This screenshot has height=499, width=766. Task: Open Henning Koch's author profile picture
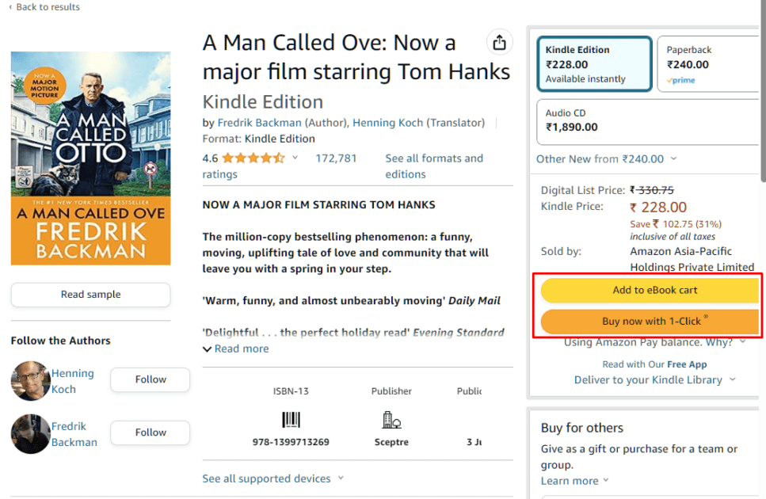30,381
